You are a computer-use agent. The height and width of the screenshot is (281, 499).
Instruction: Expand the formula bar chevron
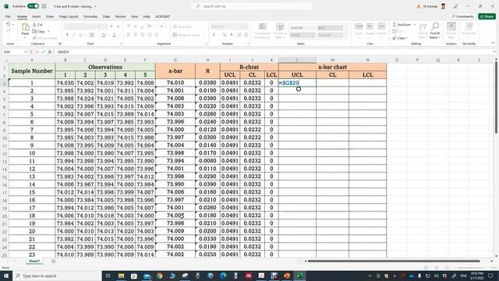tap(494, 52)
